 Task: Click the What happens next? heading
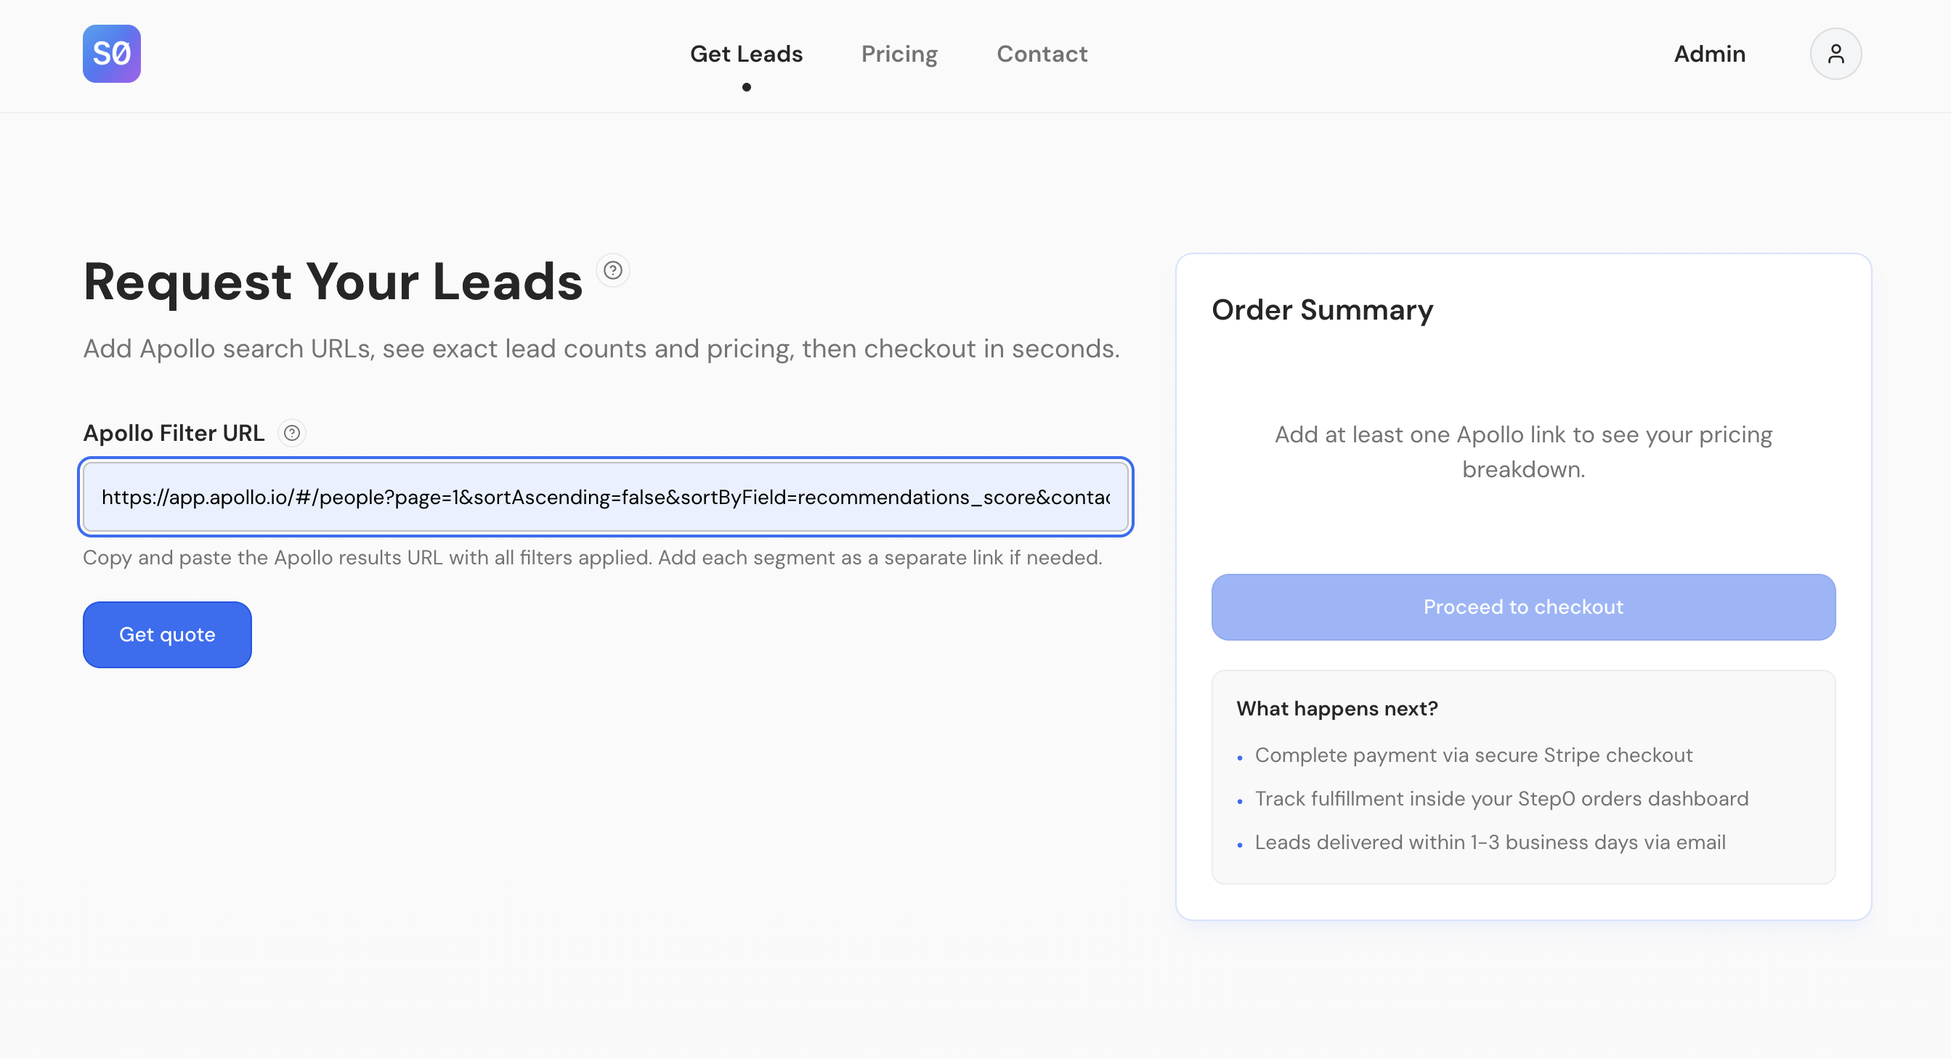click(1337, 708)
